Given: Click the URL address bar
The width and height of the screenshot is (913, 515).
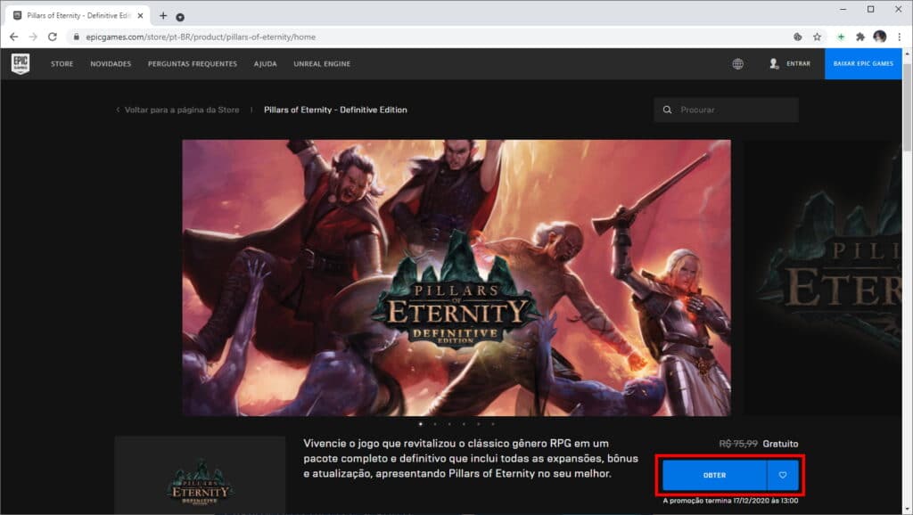Looking at the screenshot, I should pos(431,37).
